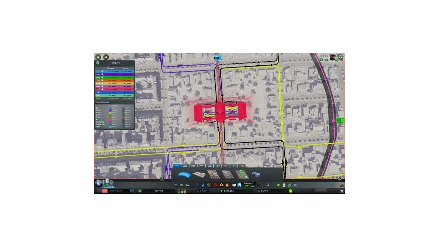Toggle bus lines visibility in Transport panel
439x247 pixels.
pos(102,71)
